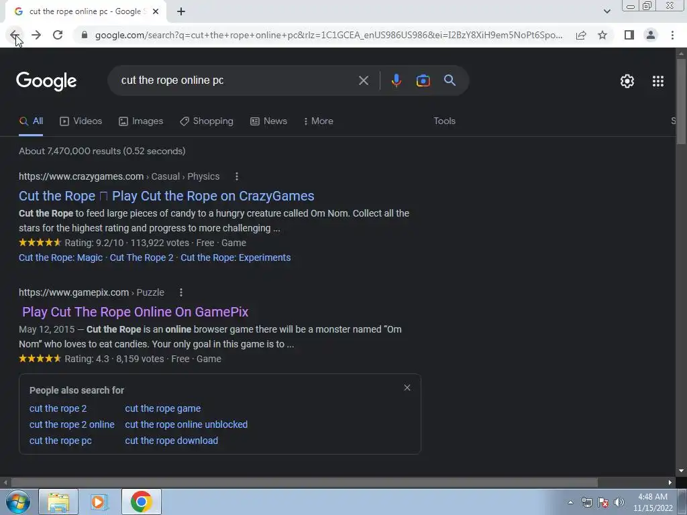Clear the search box with the X icon

pyautogui.click(x=363, y=80)
